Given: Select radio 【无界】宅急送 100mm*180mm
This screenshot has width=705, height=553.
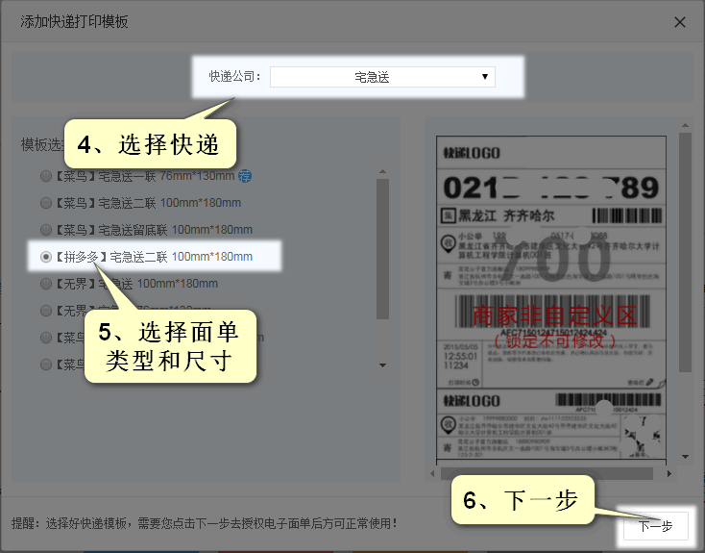Looking at the screenshot, I should 46,284.
